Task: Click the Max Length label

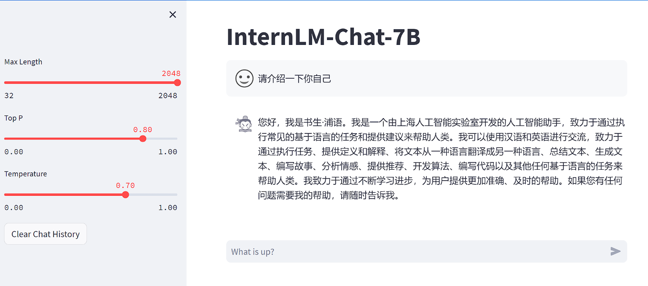Action: 23,62
